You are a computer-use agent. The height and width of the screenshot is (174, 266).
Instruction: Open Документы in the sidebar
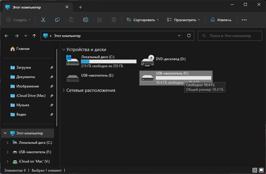point(23,77)
